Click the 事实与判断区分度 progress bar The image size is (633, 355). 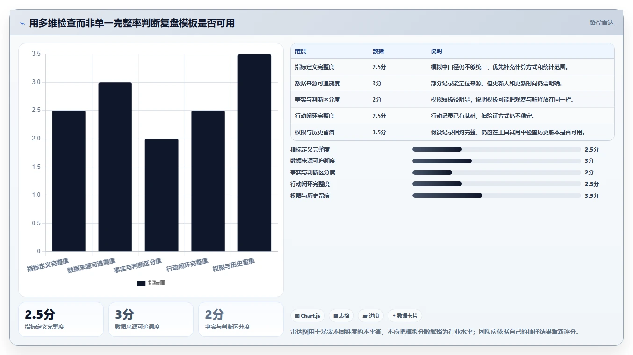496,173
